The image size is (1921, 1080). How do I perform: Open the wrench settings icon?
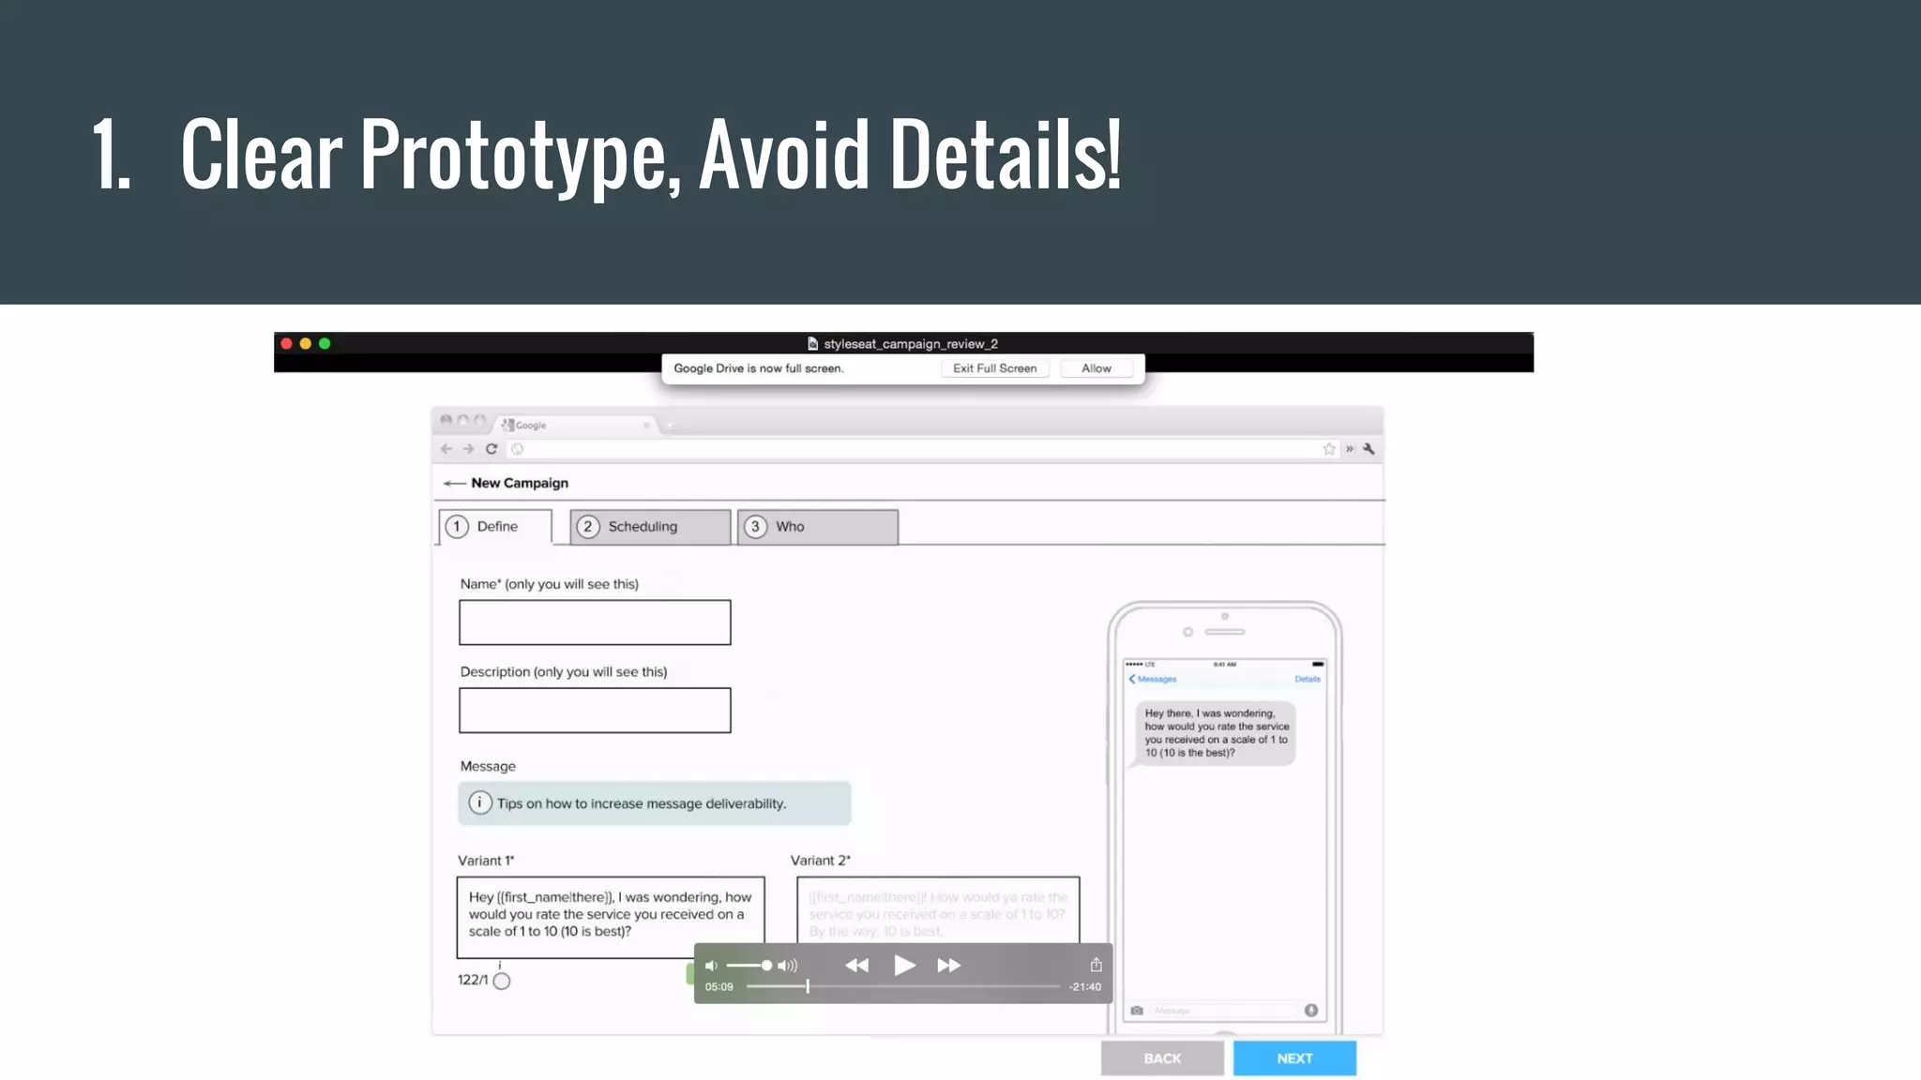(1369, 449)
